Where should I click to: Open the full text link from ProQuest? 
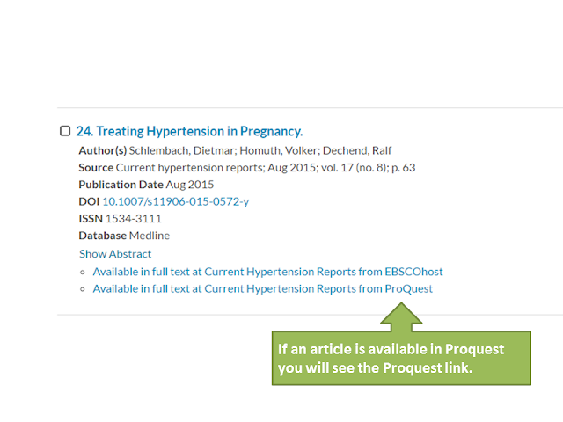[x=262, y=288]
